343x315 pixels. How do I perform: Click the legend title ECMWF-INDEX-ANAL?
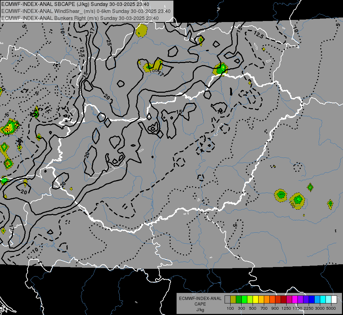click(200, 299)
